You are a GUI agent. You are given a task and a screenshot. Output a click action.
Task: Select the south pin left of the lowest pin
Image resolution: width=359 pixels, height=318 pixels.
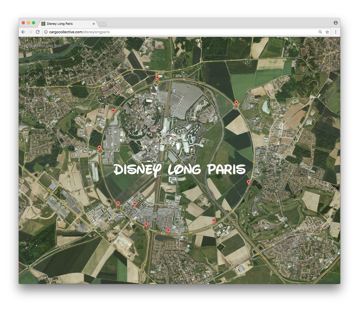(x=146, y=225)
